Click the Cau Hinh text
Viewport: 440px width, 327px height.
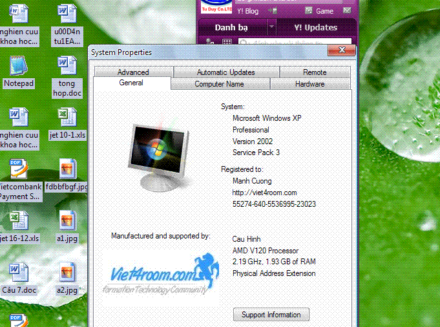(x=246, y=239)
